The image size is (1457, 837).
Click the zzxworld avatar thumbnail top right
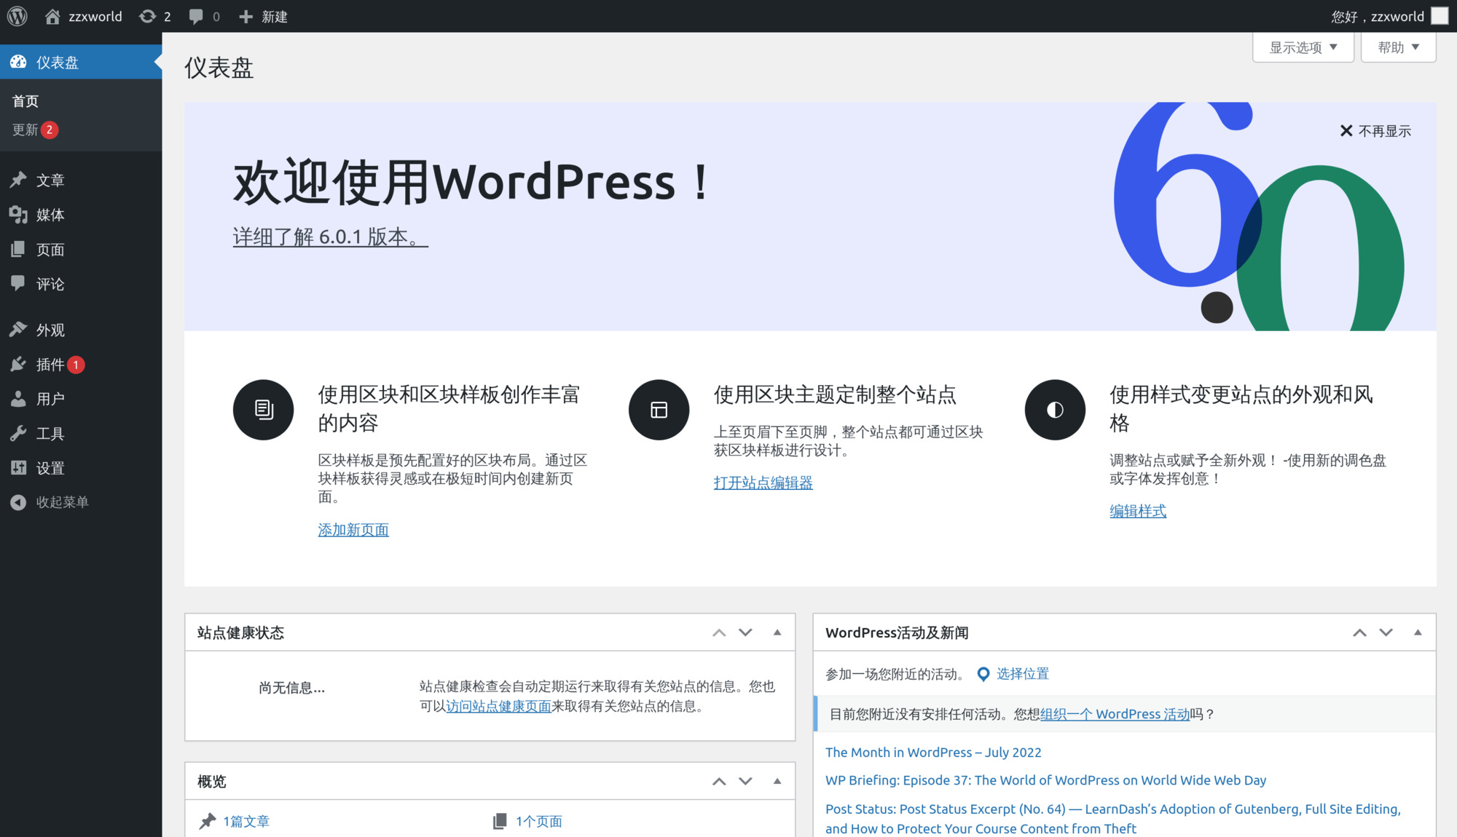click(x=1441, y=15)
